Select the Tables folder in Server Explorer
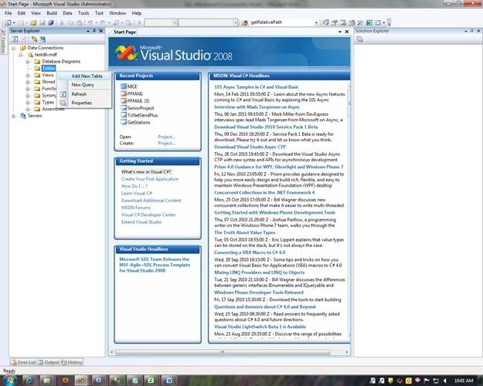483x386 pixels. (x=49, y=69)
